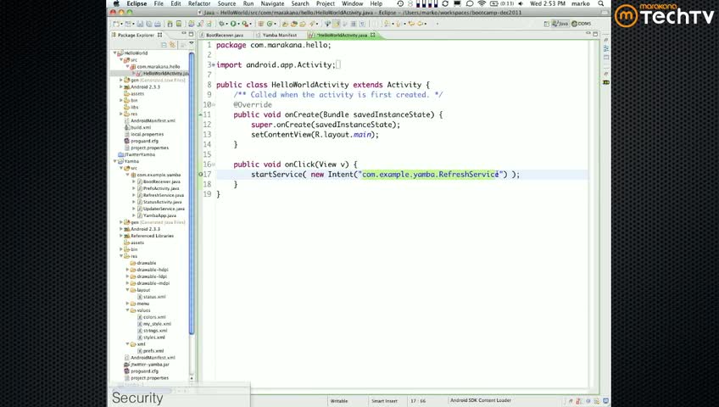Toggle Link with Editor in Package Explorer
This screenshot has width=719, height=407.
[172, 44]
